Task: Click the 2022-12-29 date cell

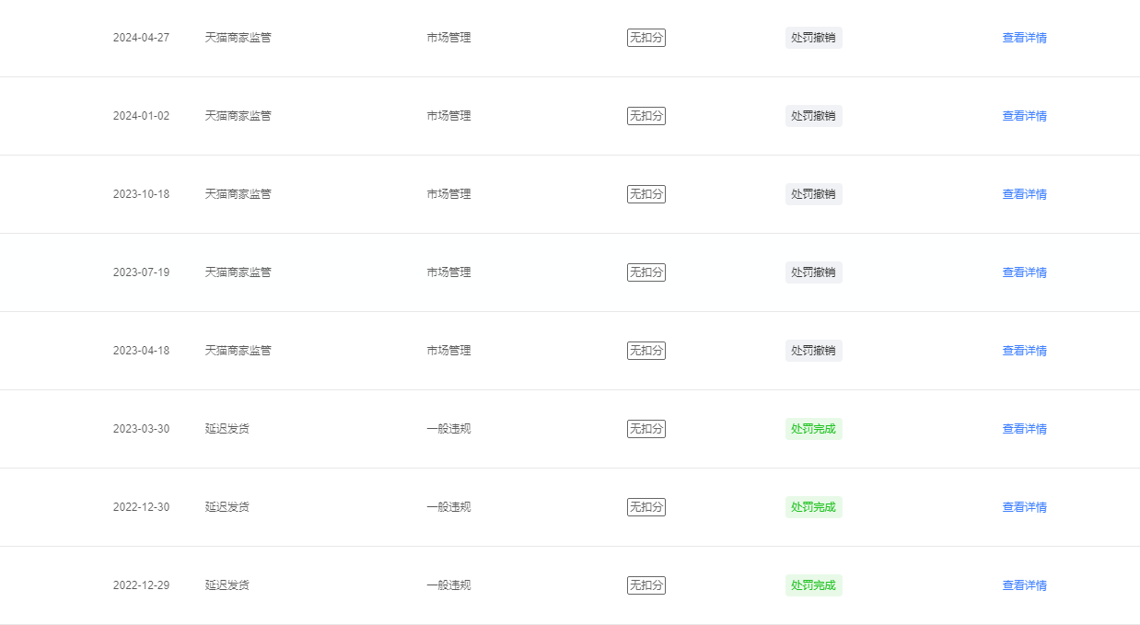Action: [x=141, y=585]
